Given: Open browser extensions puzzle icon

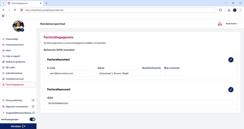Looking at the screenshot, I should [221, 10].
